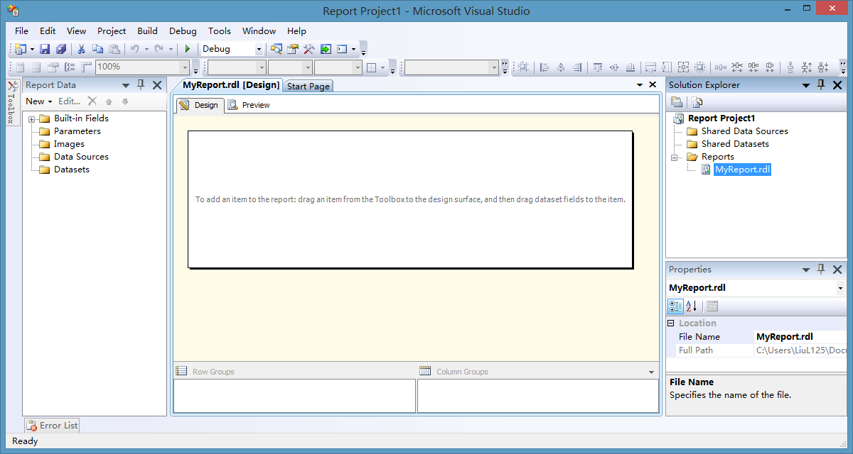Viewport: 853px width, 454px height.
Task: Click the Align Lefts layout icon
Action: [544, 67]
